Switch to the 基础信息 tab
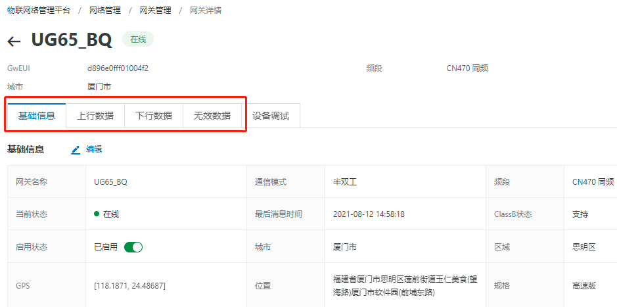This screenshot has height=307, width=617. pos(37,116)
